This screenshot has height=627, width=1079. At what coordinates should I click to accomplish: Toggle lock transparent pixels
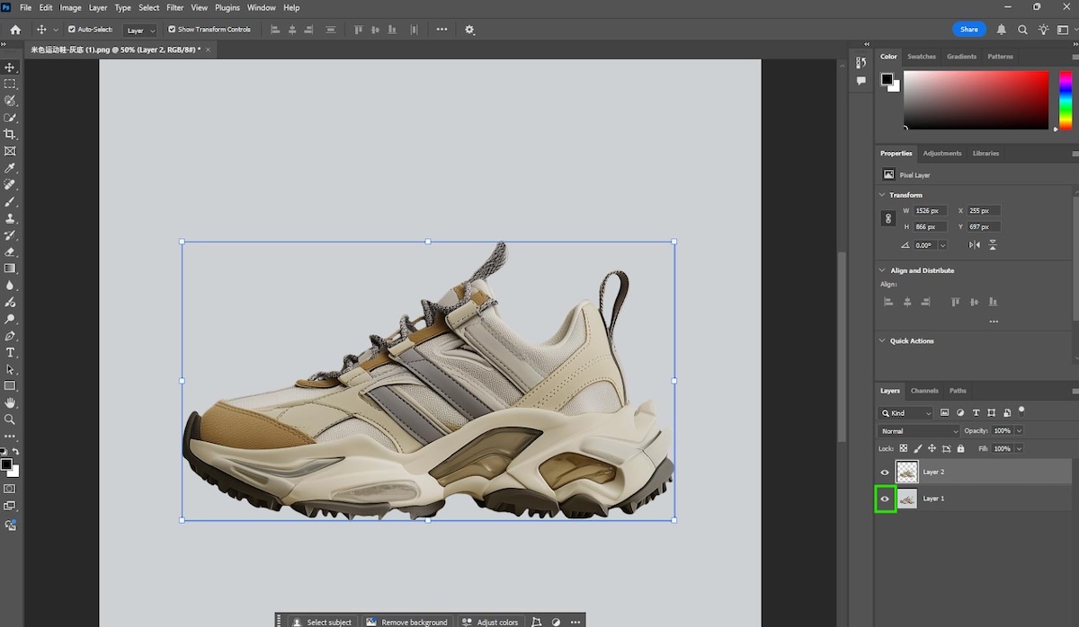coord(904,448)
